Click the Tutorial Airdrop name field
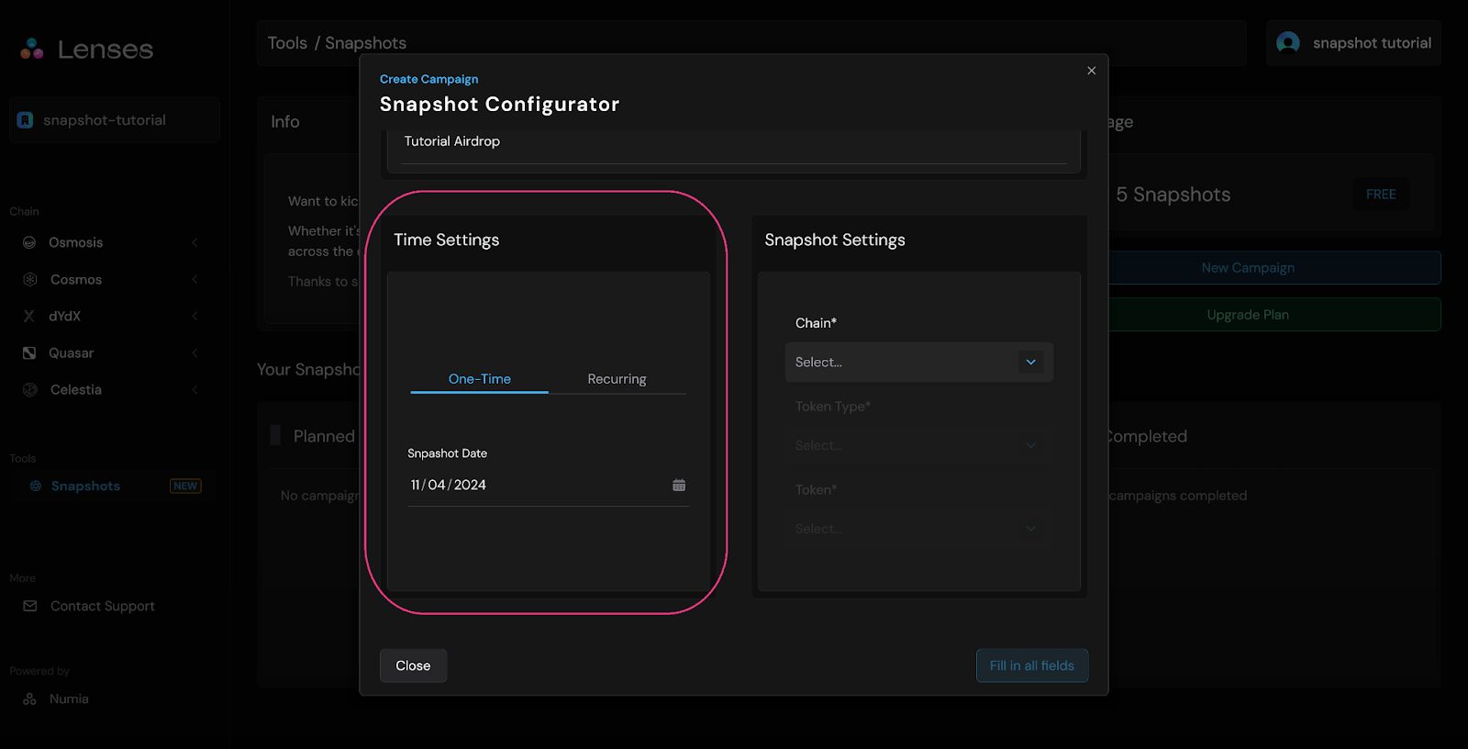This screenshot has width=1468, height=749. tap(734, 144)
